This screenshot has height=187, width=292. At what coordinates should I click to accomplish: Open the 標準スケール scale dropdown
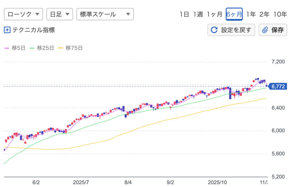105,14
